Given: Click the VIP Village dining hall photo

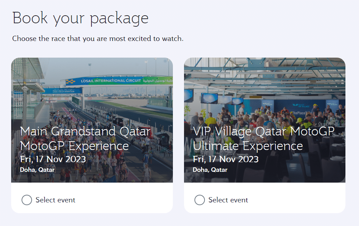Looking at the screenshot, I should (264, 104).
